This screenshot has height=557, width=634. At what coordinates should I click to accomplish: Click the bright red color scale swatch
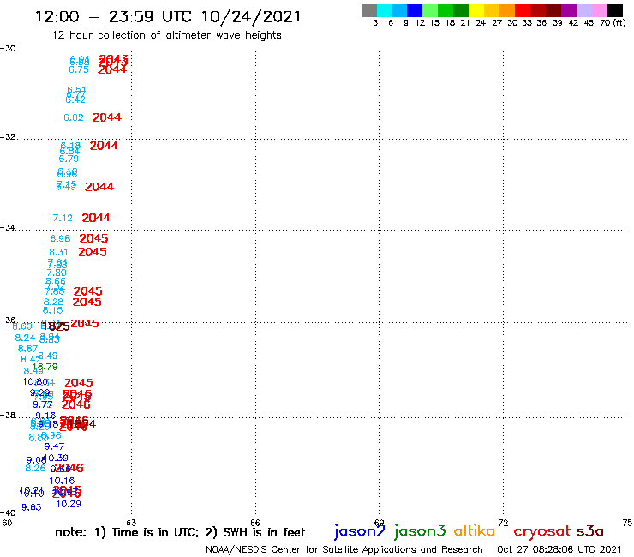coord(523,10)
